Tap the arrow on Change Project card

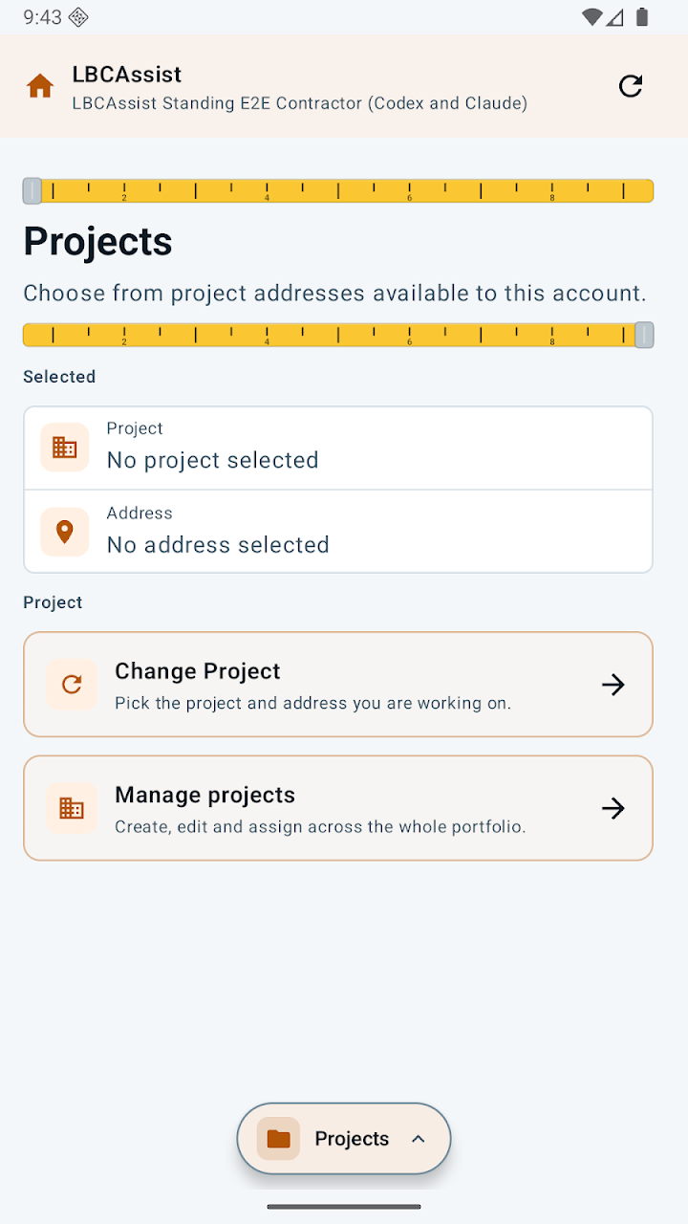613,685
